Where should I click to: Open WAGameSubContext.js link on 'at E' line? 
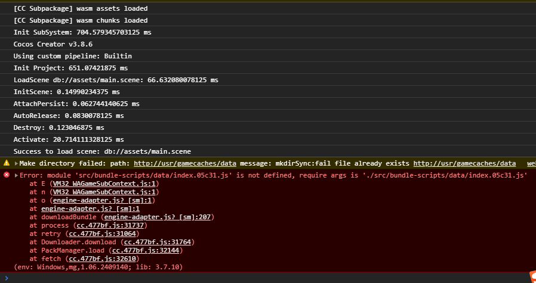pos(104,184)
